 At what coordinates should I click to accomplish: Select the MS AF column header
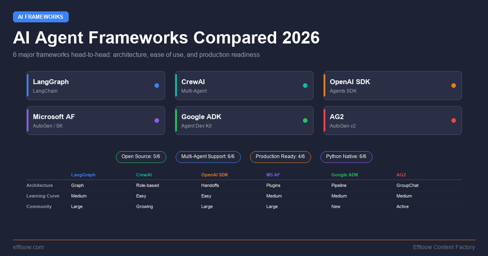coord(273,175)
